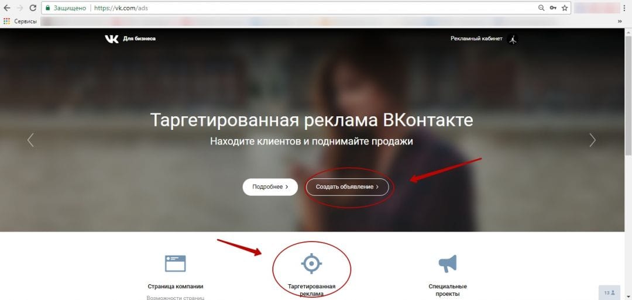Click the target crosshair icon
The height and width of the screenshot is (300, 632).
pyautogui.click(x=311, y=263)
